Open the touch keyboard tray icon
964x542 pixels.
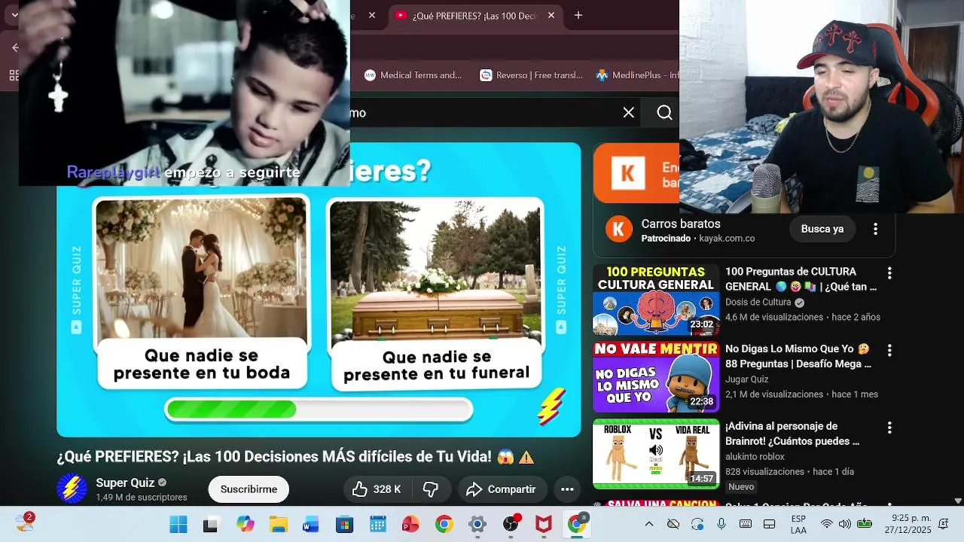(746, 524)
